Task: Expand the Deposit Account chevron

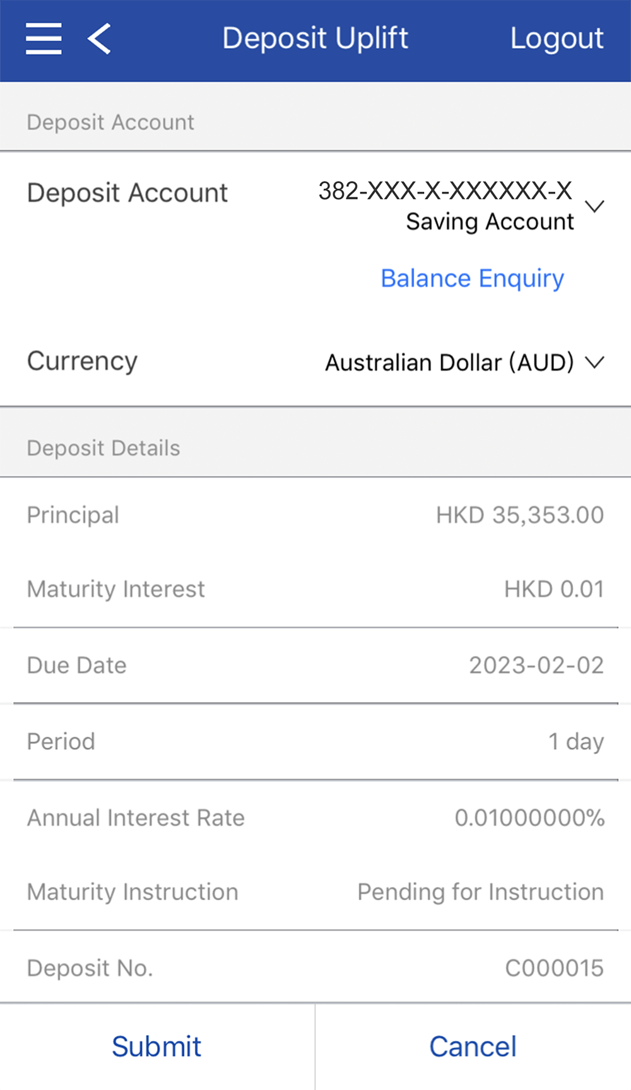Action: point(594,206)
